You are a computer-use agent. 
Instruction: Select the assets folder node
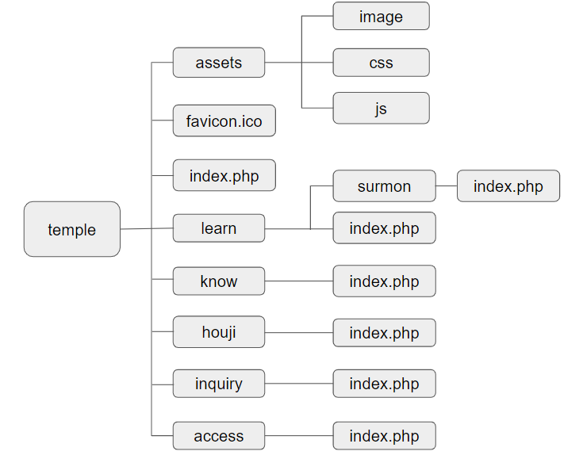click(x=219, y=63)
